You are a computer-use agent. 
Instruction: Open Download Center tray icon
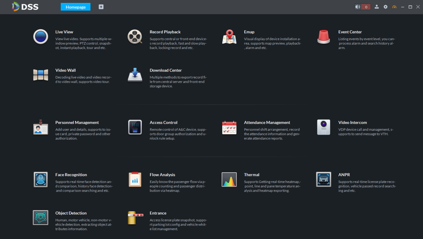click(135, 74)
